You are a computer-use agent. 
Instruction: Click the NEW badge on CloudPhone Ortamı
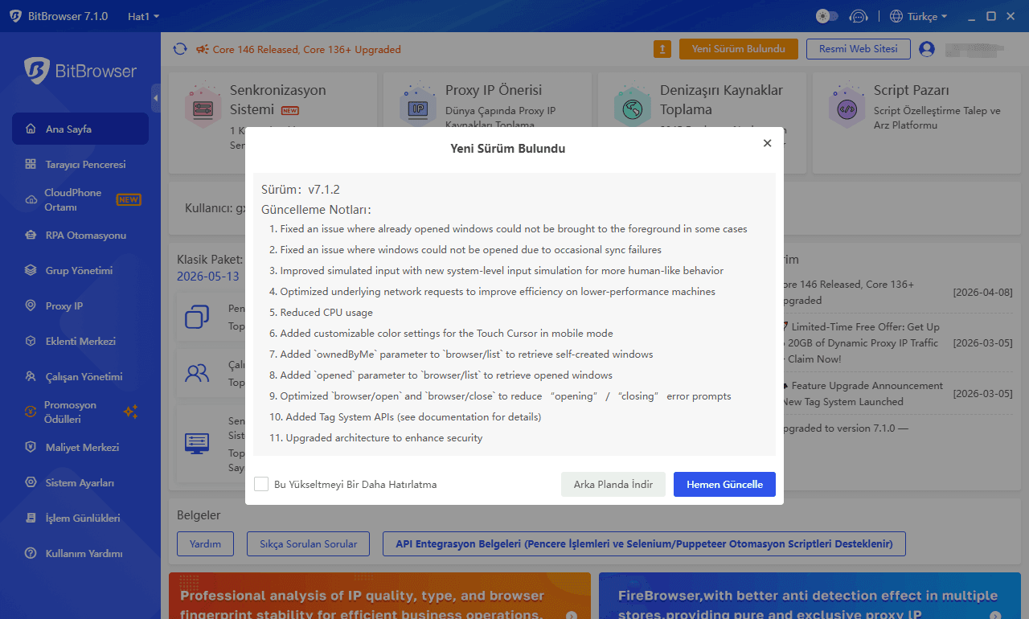tap(129, 199)
